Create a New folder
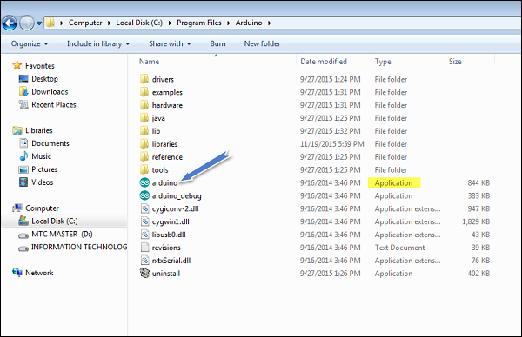This screenshot has width=522, height=337. (262, 44)
